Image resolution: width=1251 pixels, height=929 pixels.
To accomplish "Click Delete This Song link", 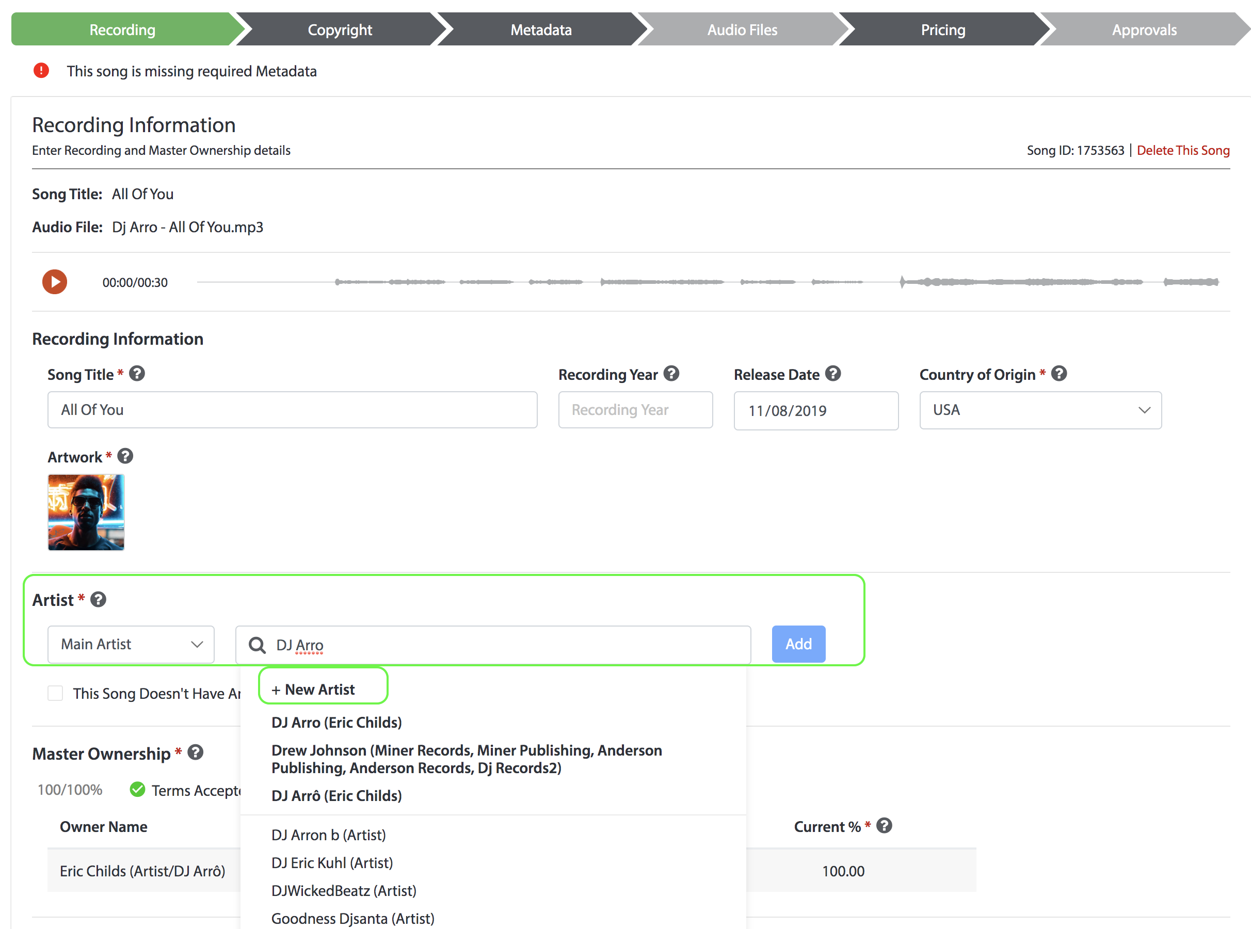I will [x=1183, y=150].
